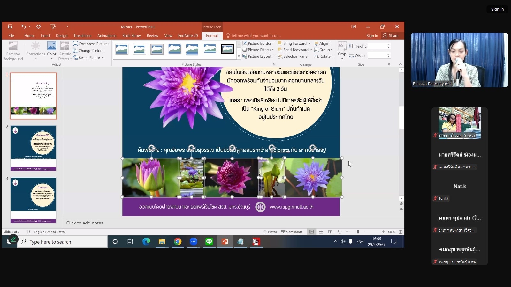
Task: Open LINE app from taskbar
Action: 209,242
